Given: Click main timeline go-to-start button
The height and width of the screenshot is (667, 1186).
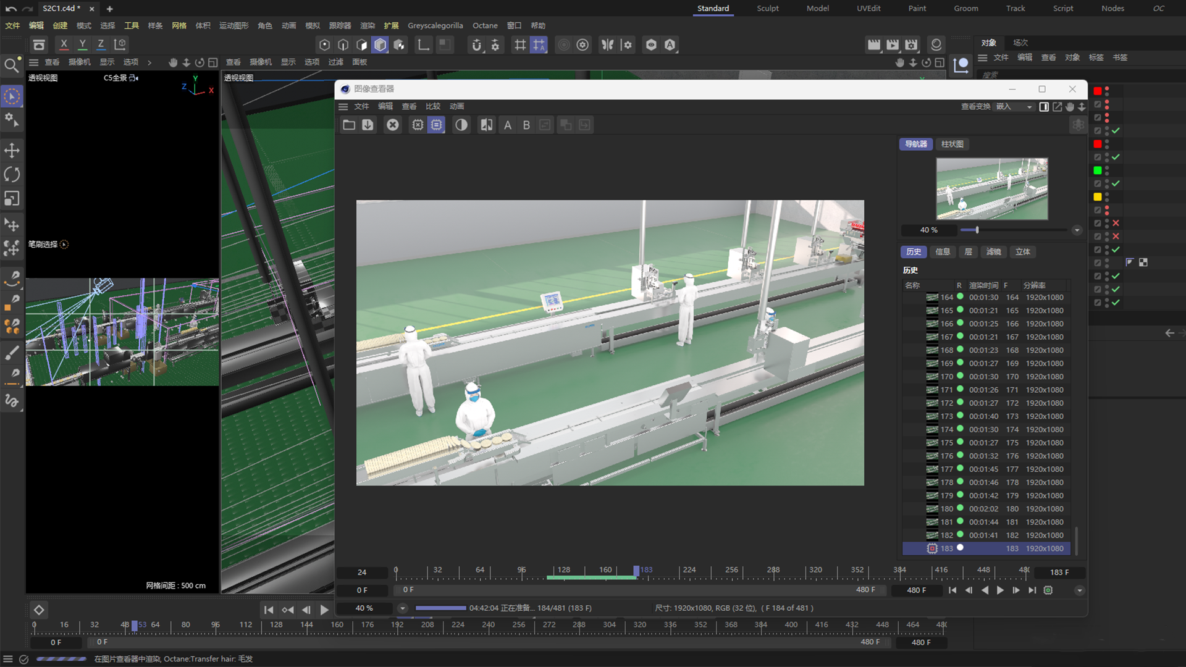Looking at the screenshot, I should click(269, 610).
